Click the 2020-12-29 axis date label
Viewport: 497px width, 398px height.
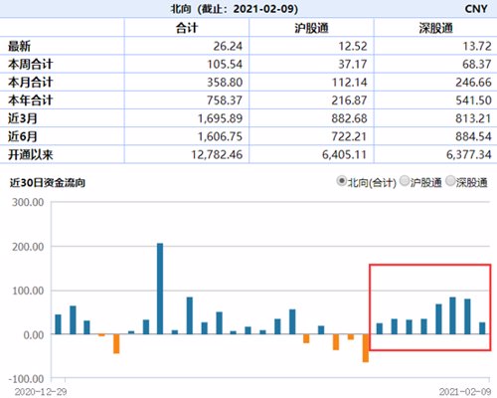(41, 392)
